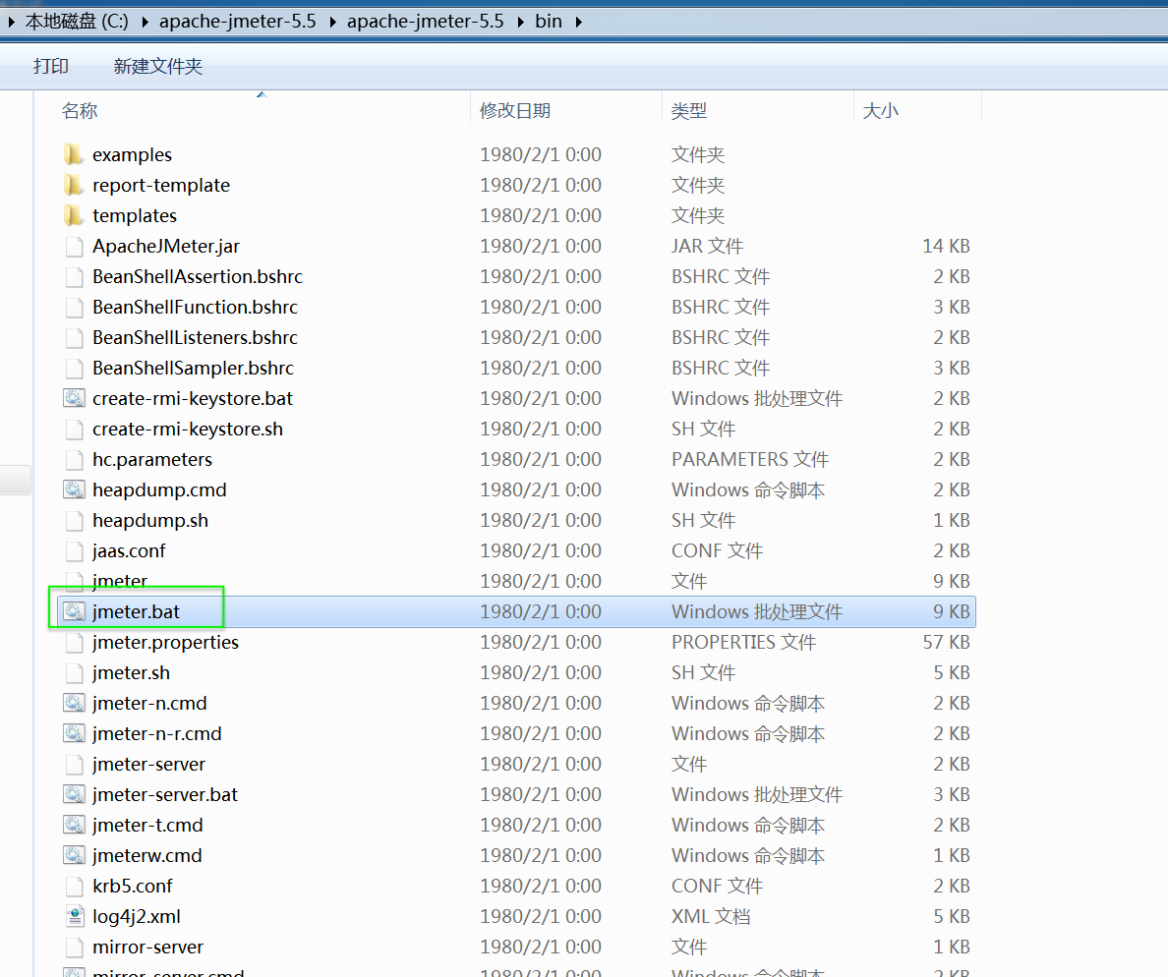Click the create-rmi-keystore.bat batch file icon
This screenshot has height=977, width=1168.
74,398
